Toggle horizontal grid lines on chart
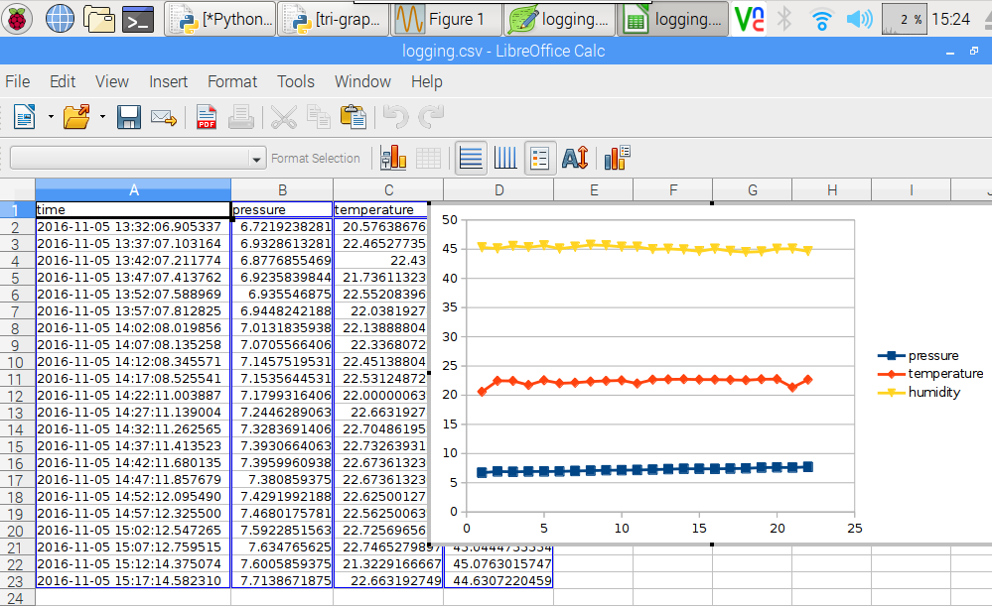This screenshot has width=992, height=606. (471, 158)
